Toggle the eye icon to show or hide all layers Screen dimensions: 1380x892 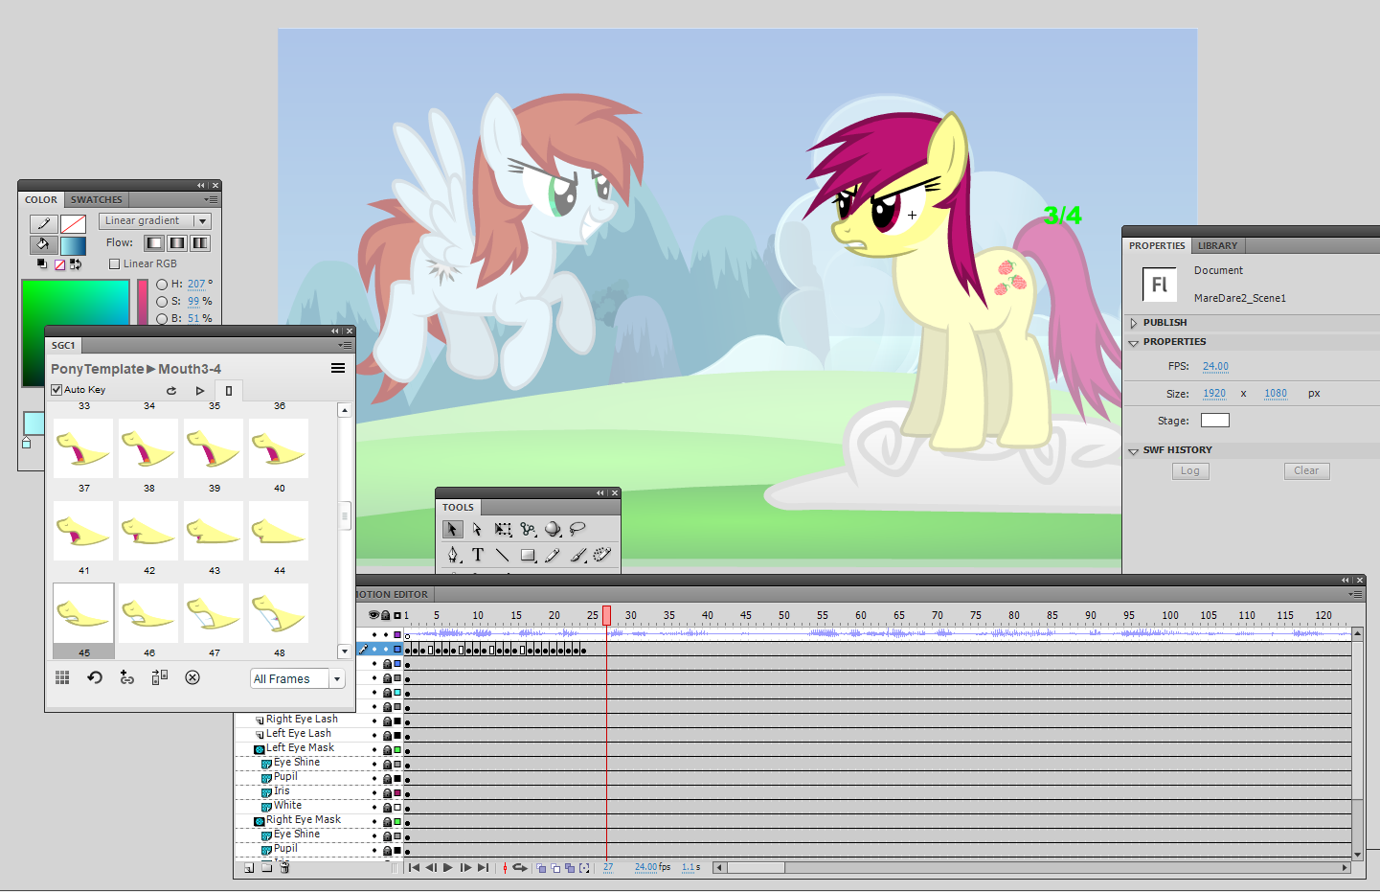point(373,615)
